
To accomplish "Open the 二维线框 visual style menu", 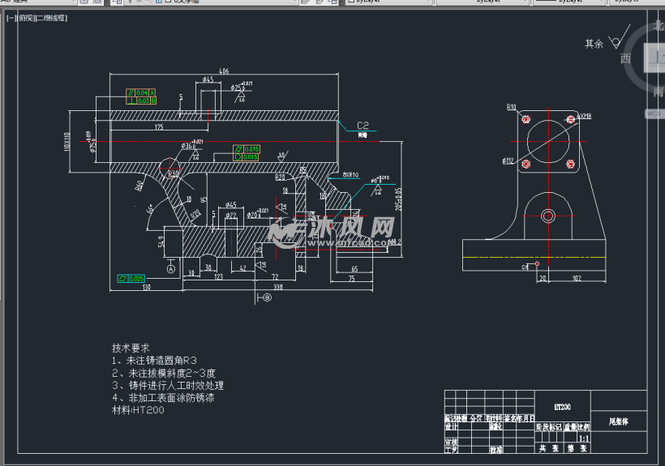I will [51, 17].
